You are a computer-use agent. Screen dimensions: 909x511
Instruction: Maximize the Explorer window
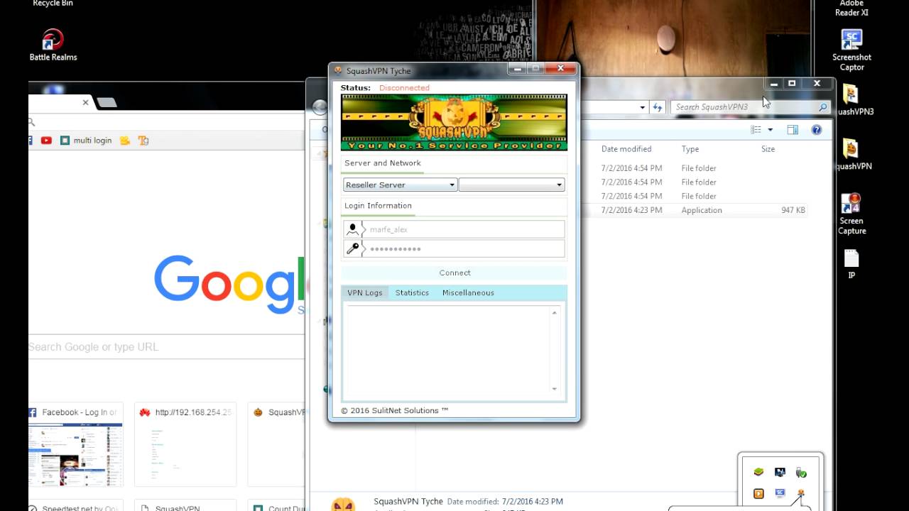pyautogui.click(x=792, y=83)
